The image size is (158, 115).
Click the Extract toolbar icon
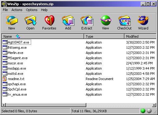(x=87, y=20)
